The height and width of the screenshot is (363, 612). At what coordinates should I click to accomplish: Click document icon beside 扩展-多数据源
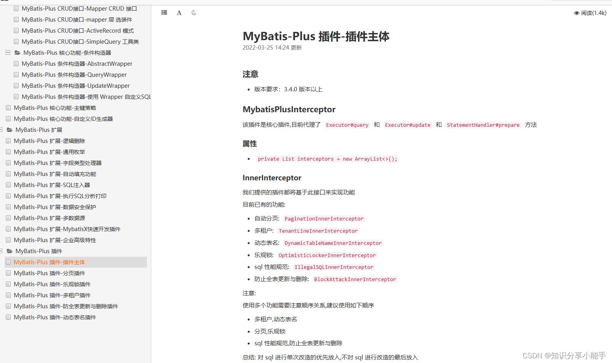[8, 218]
